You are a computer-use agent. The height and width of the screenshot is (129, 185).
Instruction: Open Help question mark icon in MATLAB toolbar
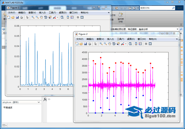coord(134,8)
